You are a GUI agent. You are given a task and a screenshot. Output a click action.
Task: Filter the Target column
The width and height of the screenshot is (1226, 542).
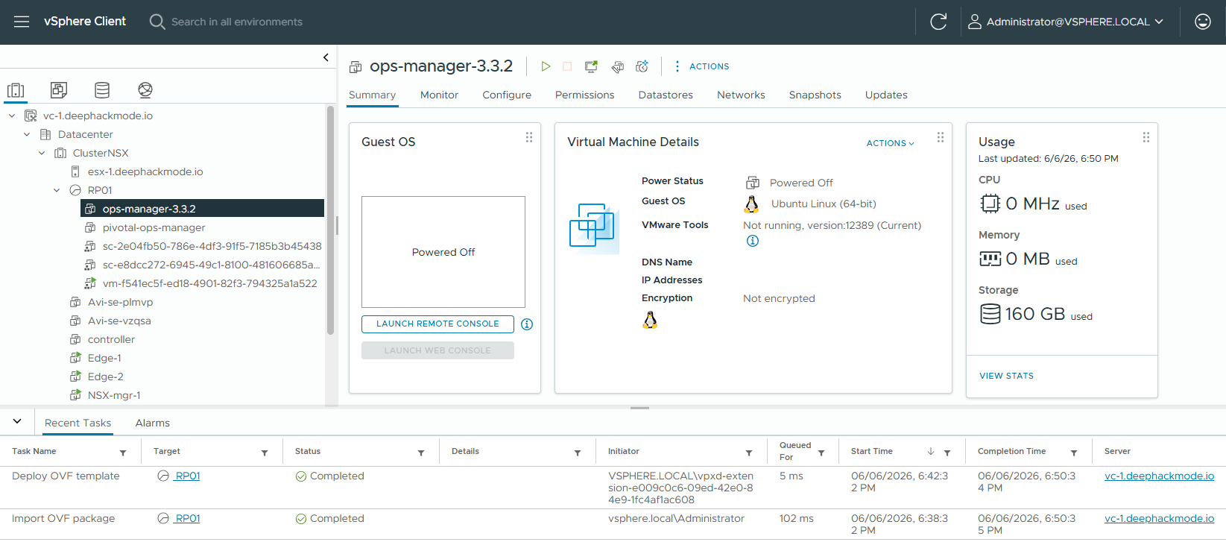pyautogui.click(x=265, y=453)
